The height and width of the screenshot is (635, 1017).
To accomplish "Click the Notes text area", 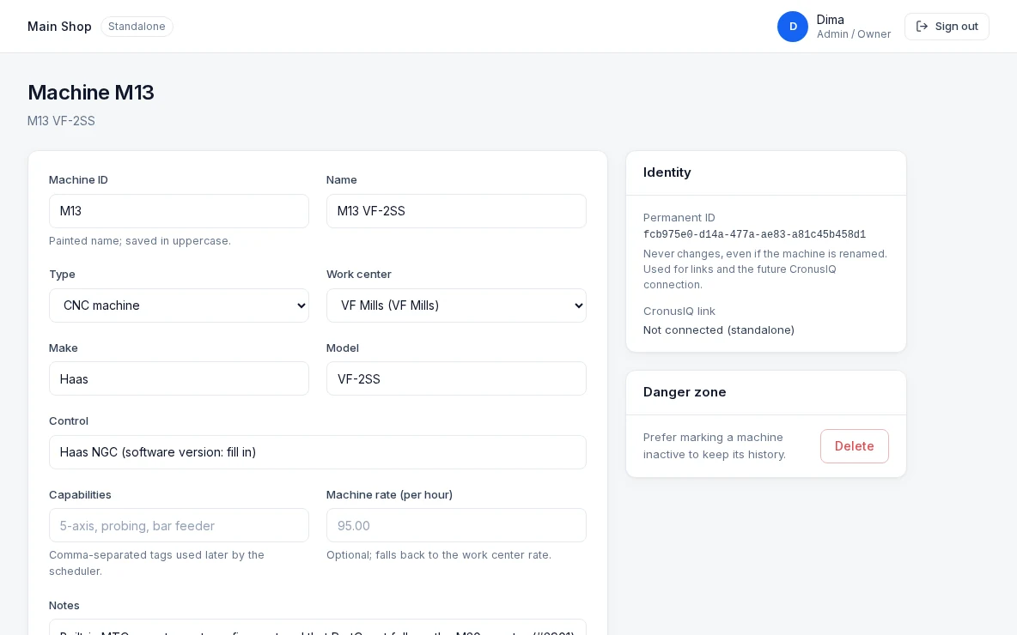I will [318, 627].
